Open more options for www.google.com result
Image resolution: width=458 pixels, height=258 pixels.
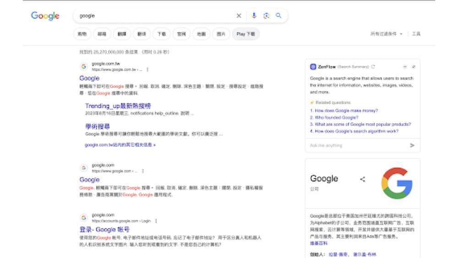tap(143, 171)
